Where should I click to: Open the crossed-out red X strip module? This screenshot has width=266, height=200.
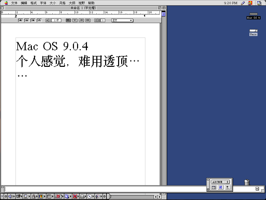tap(76, 196)
